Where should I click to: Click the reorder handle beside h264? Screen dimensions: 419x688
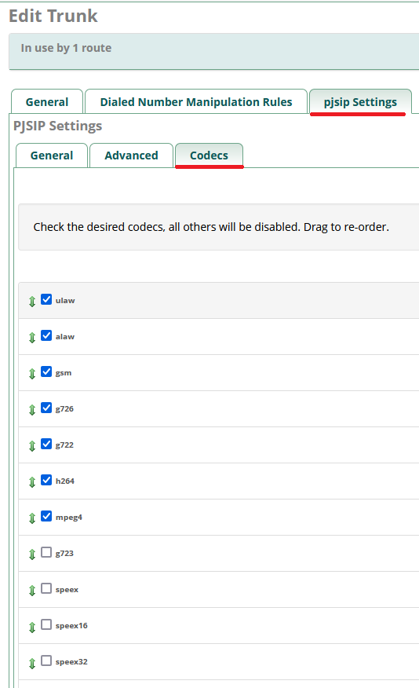point(32,482)
